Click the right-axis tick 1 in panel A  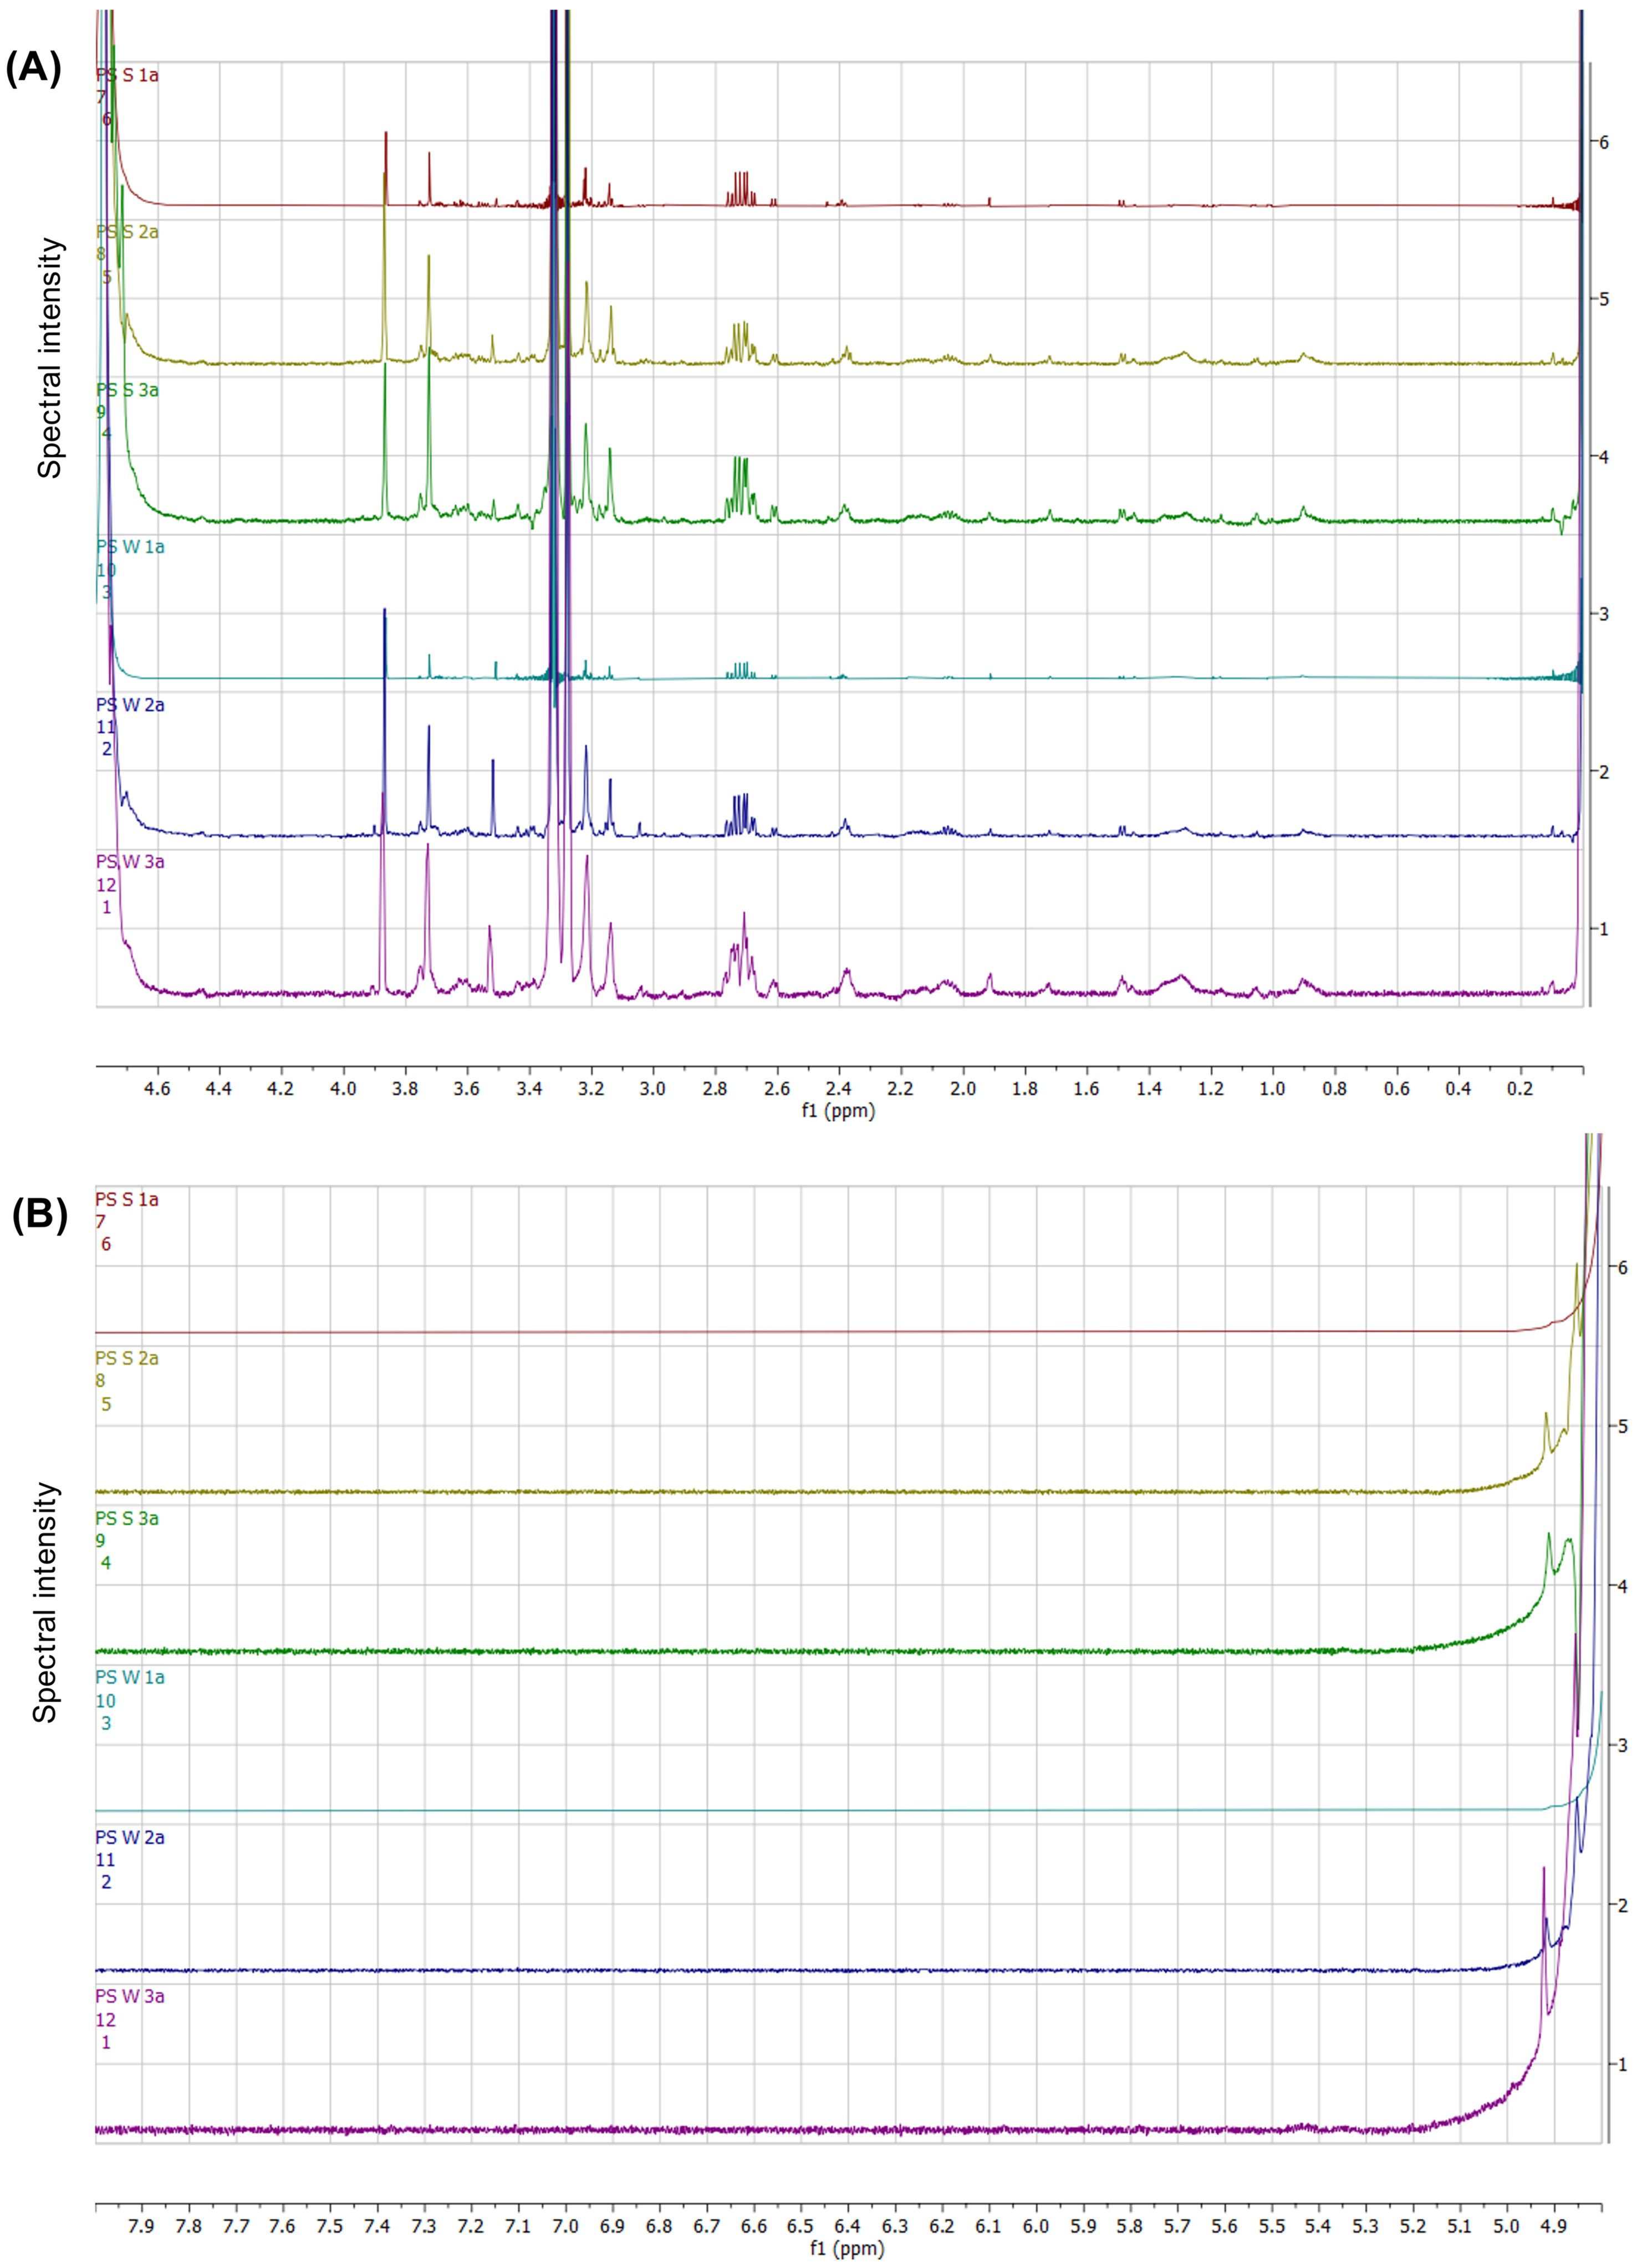coord(1604,929)
